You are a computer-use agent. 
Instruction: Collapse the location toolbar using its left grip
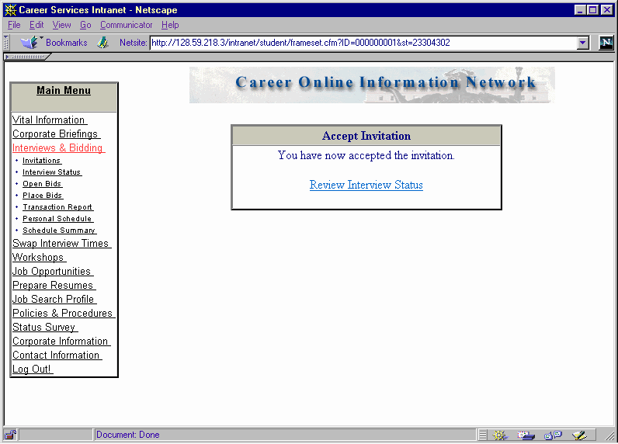[6, 43]
